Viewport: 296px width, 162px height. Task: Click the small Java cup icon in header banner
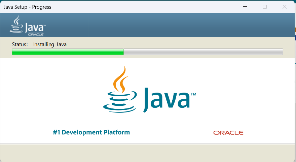(x=16, y=24)
